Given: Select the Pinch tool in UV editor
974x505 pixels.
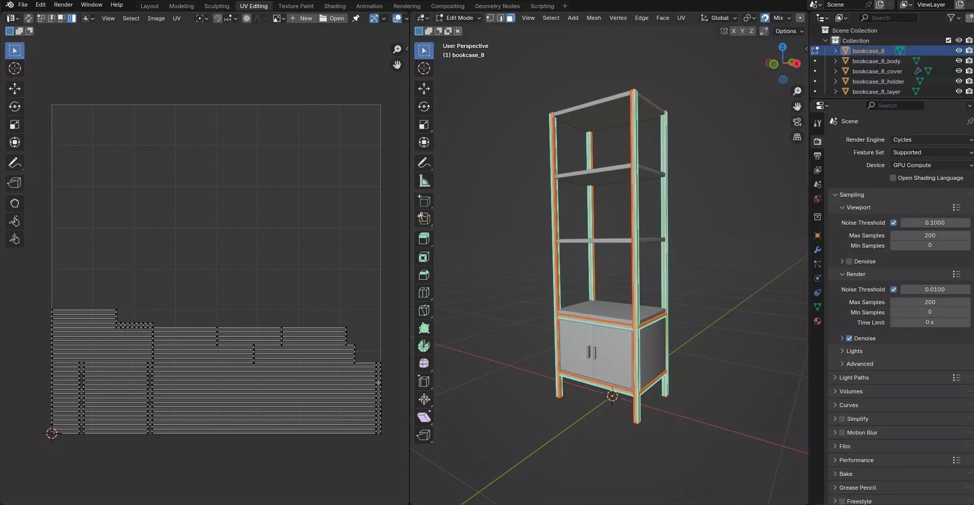Looking at the screenshot, I should click(x=14, y=239).
